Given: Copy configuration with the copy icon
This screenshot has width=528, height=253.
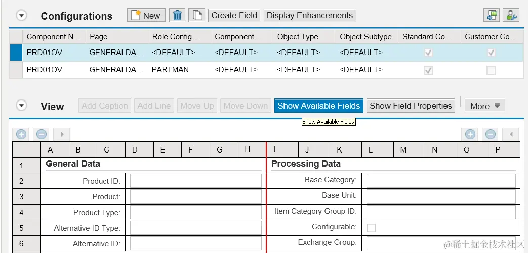Looking at the screenshot, I should [197, 16].
